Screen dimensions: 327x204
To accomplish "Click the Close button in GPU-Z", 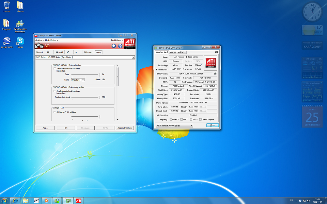I will [213, 125].
